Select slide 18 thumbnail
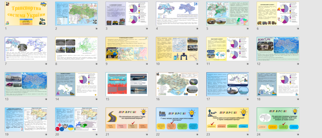Screen dimensions: 322x138 [278, 84]
